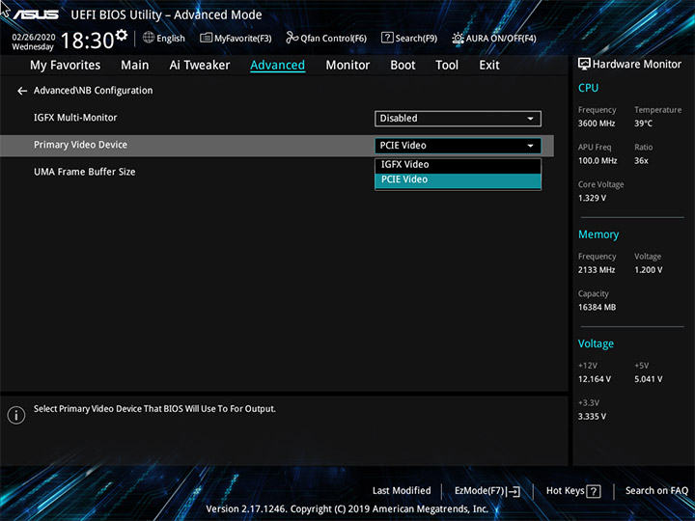This screenshot has width=695, height=521.
Task: Click the Hardware Monitor title
Action: (x=637, y=65)
